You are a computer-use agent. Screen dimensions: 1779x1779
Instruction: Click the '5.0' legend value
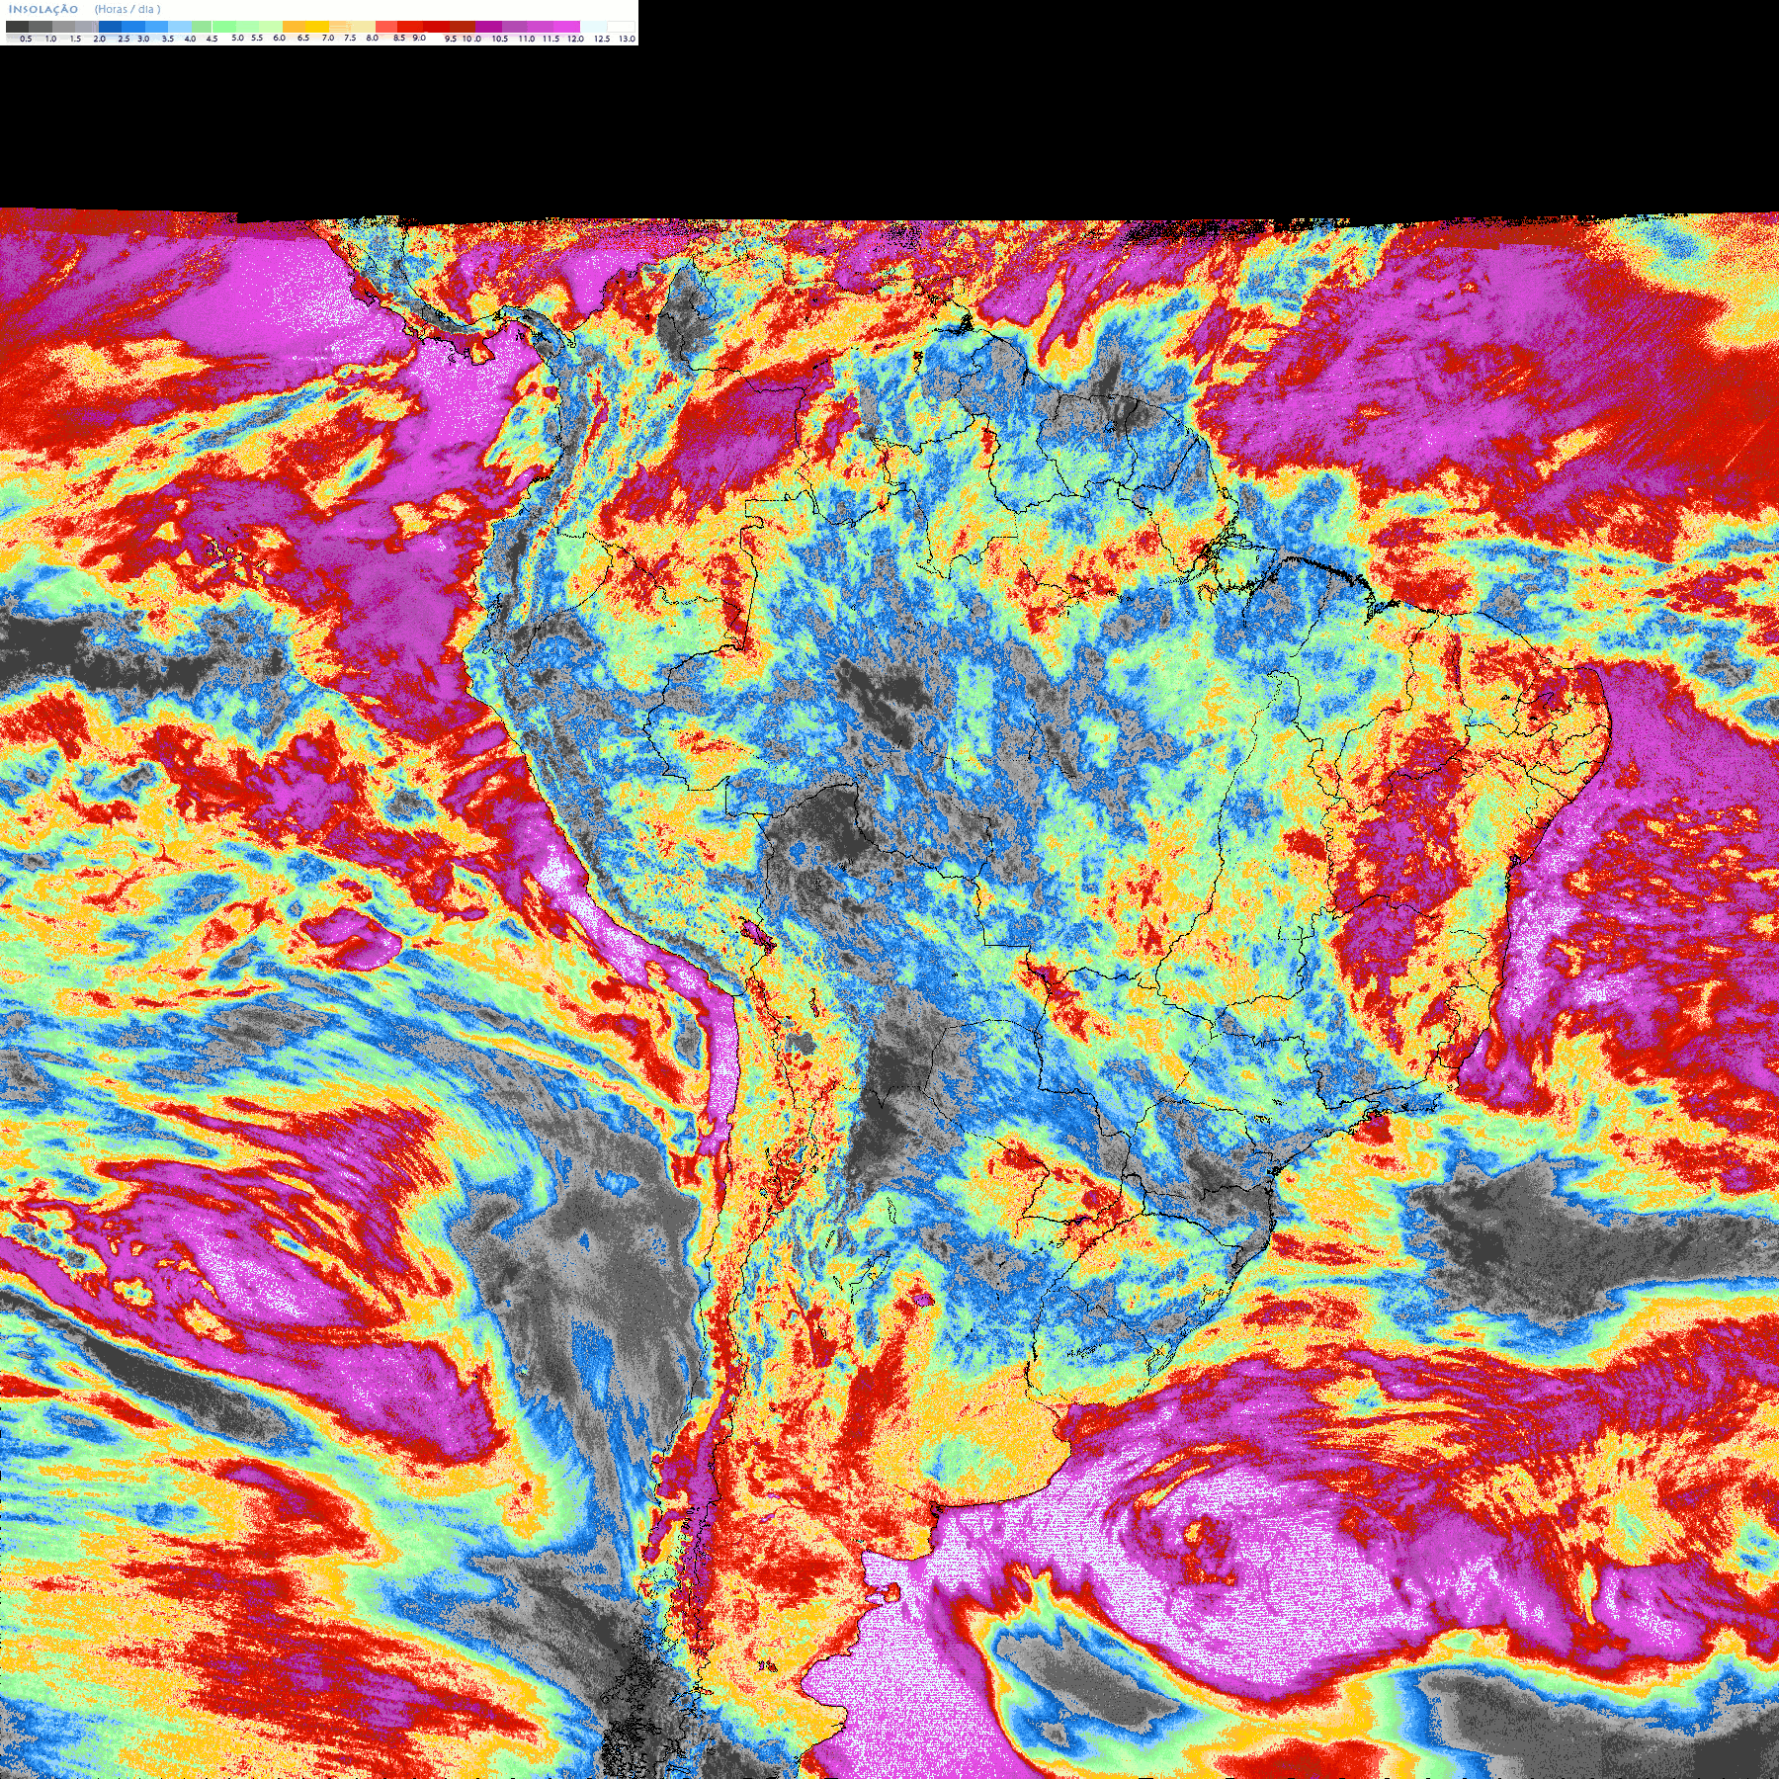[x=237, y=38]
